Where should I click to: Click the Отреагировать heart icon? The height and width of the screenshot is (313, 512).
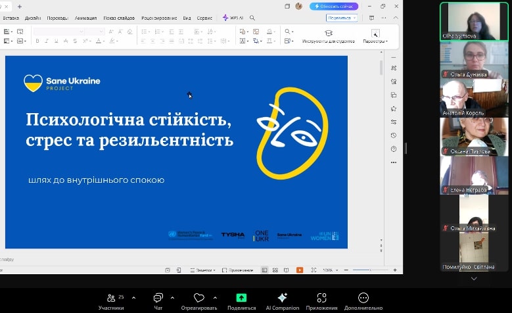point(199,298)
